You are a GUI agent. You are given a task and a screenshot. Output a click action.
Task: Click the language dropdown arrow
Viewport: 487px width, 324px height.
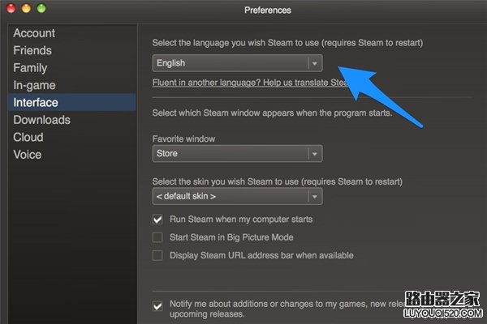point(314,62)
